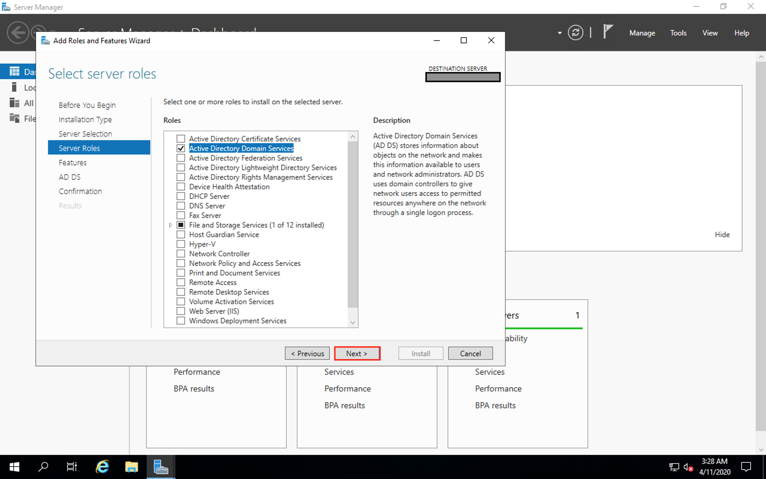Open File Explorer from the taskbar
The height and width of the screenshot is (479, 766).
click(x=131, y=467)
